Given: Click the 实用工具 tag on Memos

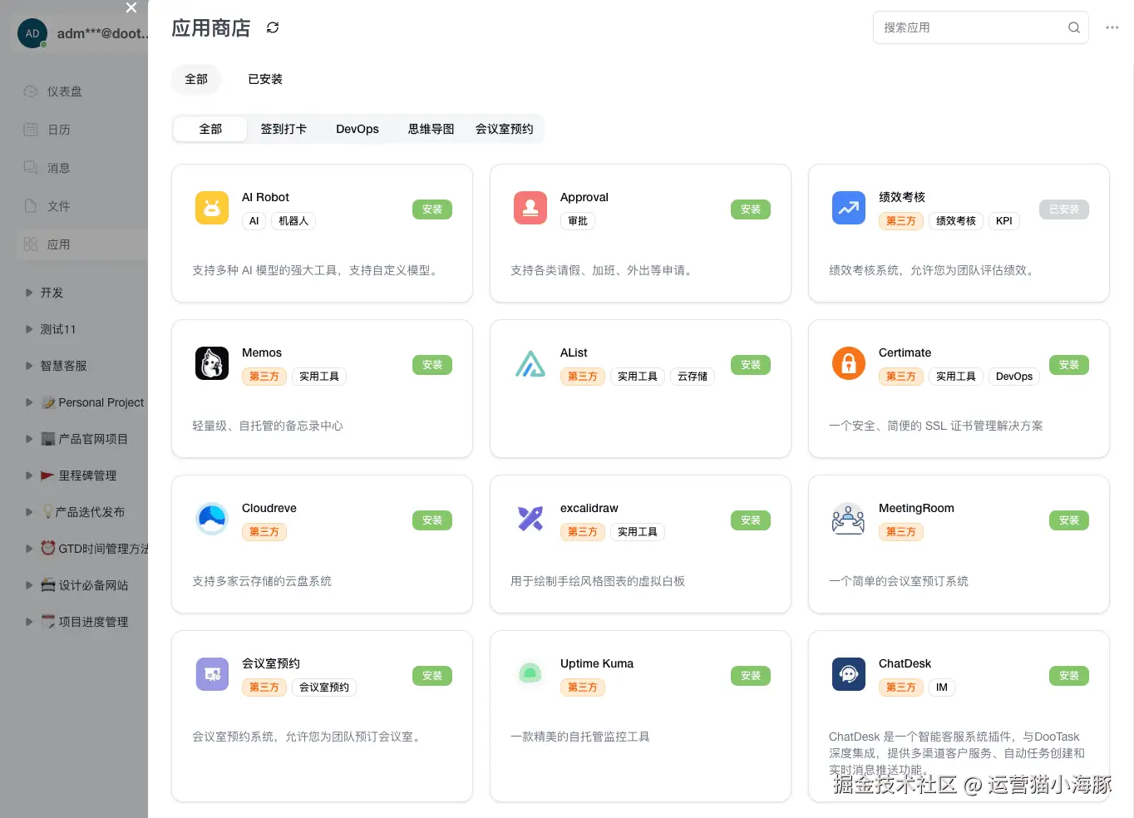Looking at the screenshot, I should pos(319,377).
